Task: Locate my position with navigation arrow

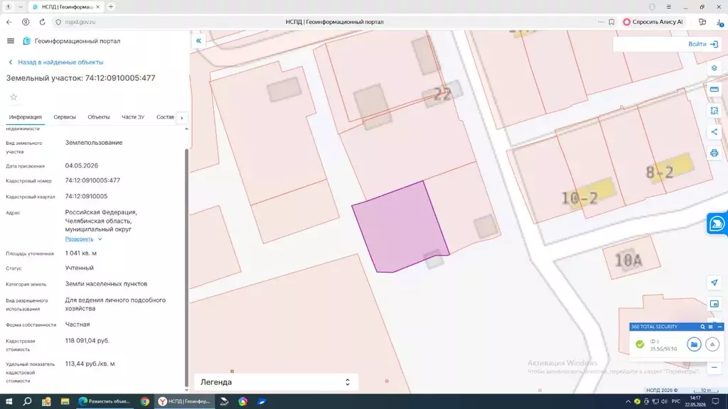Action: point(714,283)
